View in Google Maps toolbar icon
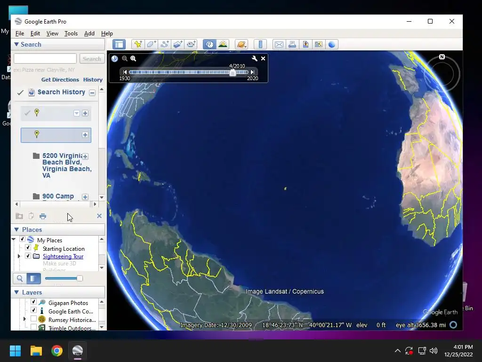 (319, 44)
